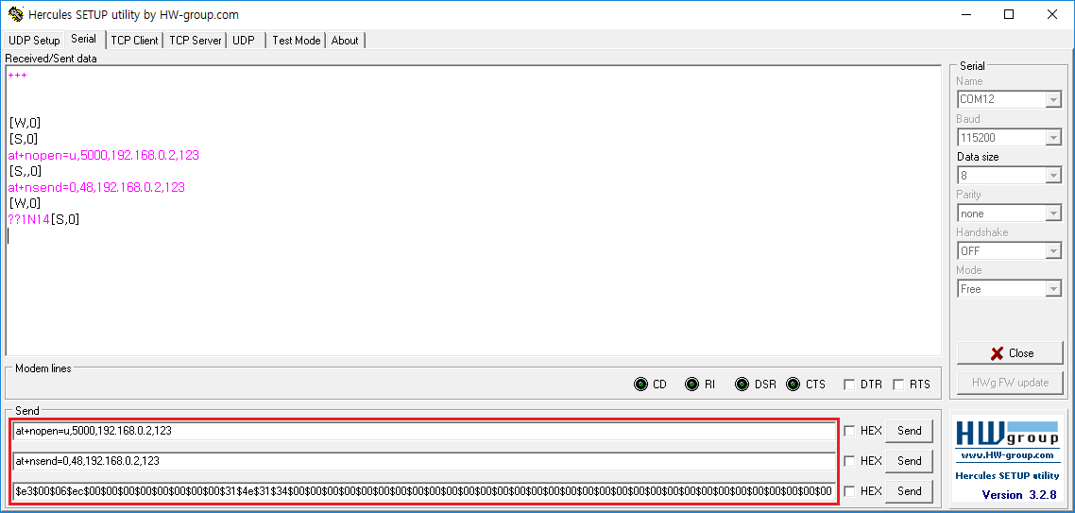Click the CTS modem line indicator
The image size is (1075, 513).
[793, 385]
